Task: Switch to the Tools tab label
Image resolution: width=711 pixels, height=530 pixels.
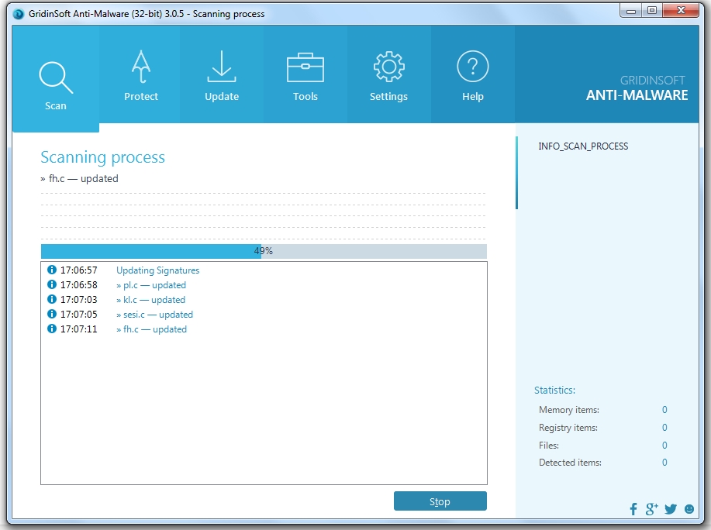Action: point(305,97)
